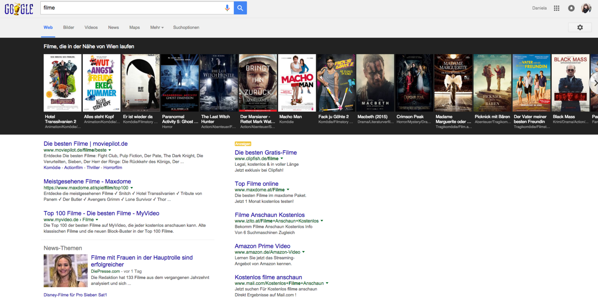Switch to the Videos tab
The height and width of the screenshot is (298, 598).
click(91, 28)
